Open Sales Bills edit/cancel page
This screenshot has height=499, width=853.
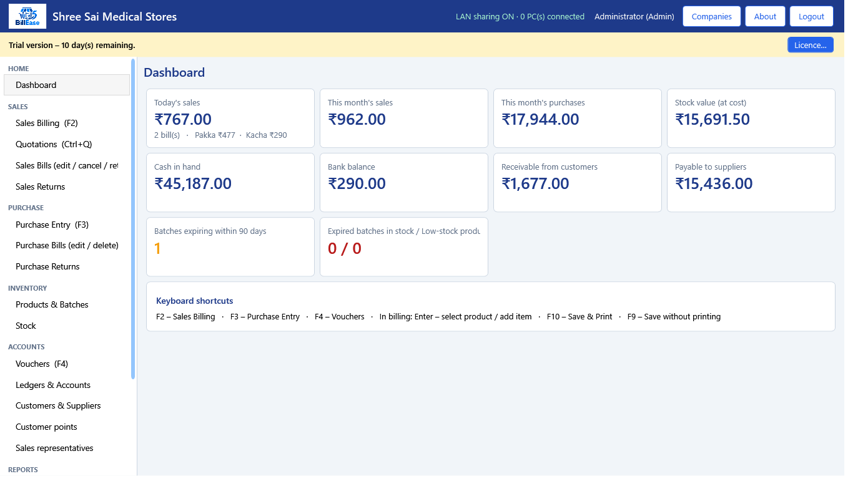pos(67,165)
